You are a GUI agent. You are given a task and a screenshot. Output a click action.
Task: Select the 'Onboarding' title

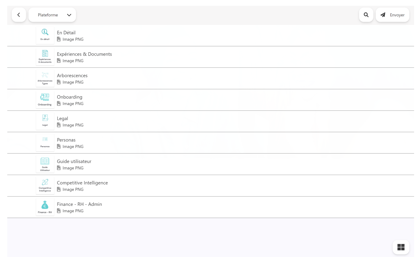click(69, 97)
